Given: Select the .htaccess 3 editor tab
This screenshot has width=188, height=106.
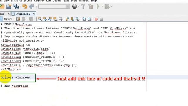Looking at the screenshot, I should pos(23,14).
